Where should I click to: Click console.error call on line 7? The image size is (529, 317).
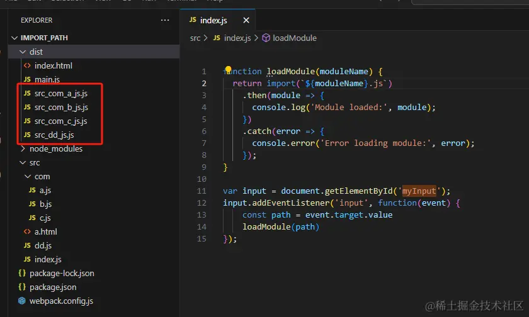[x=283, y=143]
